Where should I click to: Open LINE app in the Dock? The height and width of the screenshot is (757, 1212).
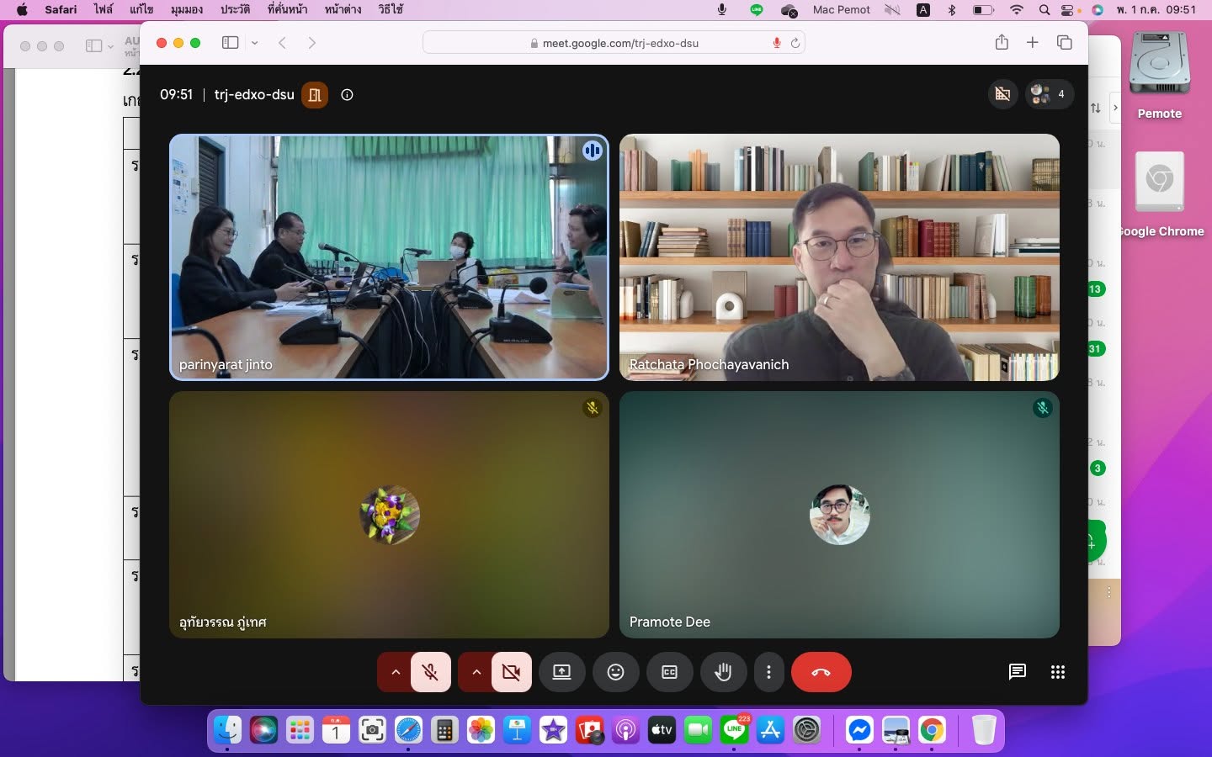point(734,729)
